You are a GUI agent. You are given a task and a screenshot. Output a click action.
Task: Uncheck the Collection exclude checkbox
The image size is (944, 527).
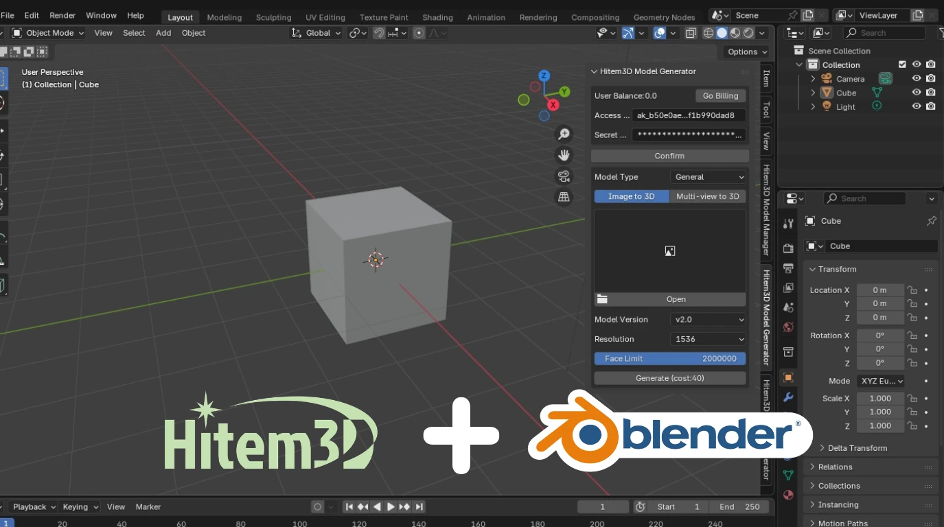903,65
